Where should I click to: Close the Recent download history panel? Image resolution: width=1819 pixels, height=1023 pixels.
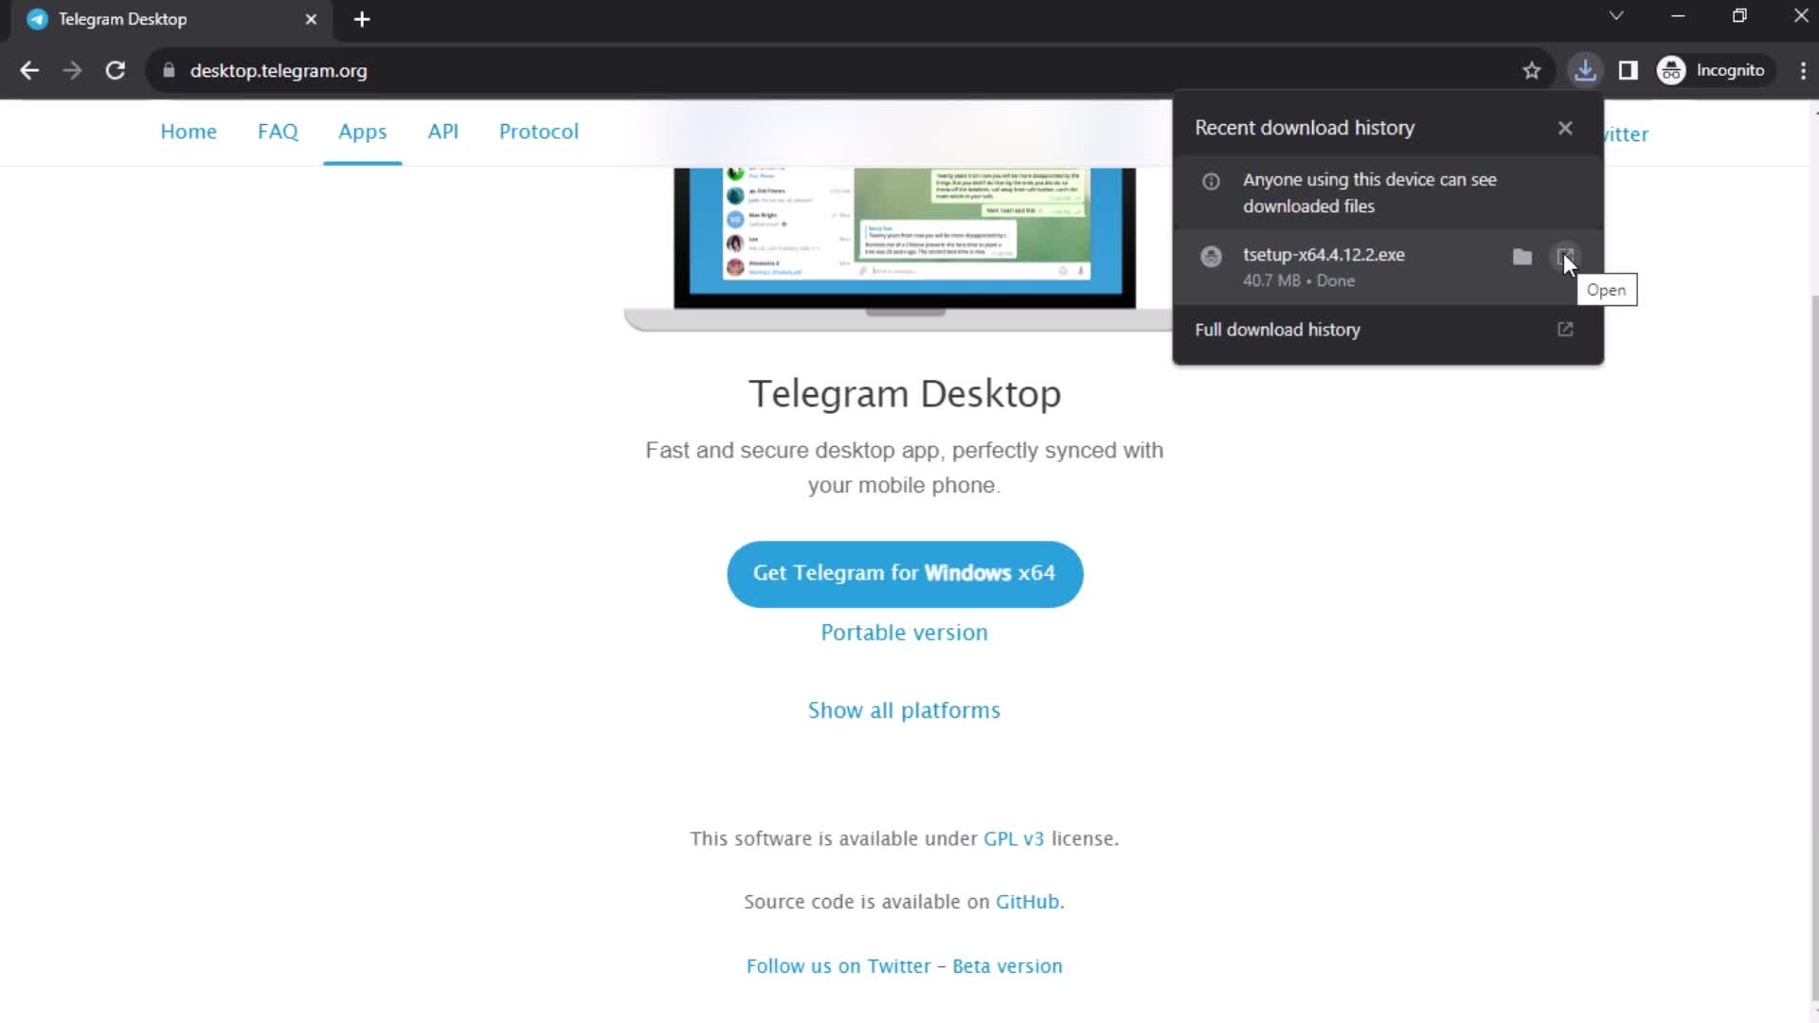tap(1565, 128)
